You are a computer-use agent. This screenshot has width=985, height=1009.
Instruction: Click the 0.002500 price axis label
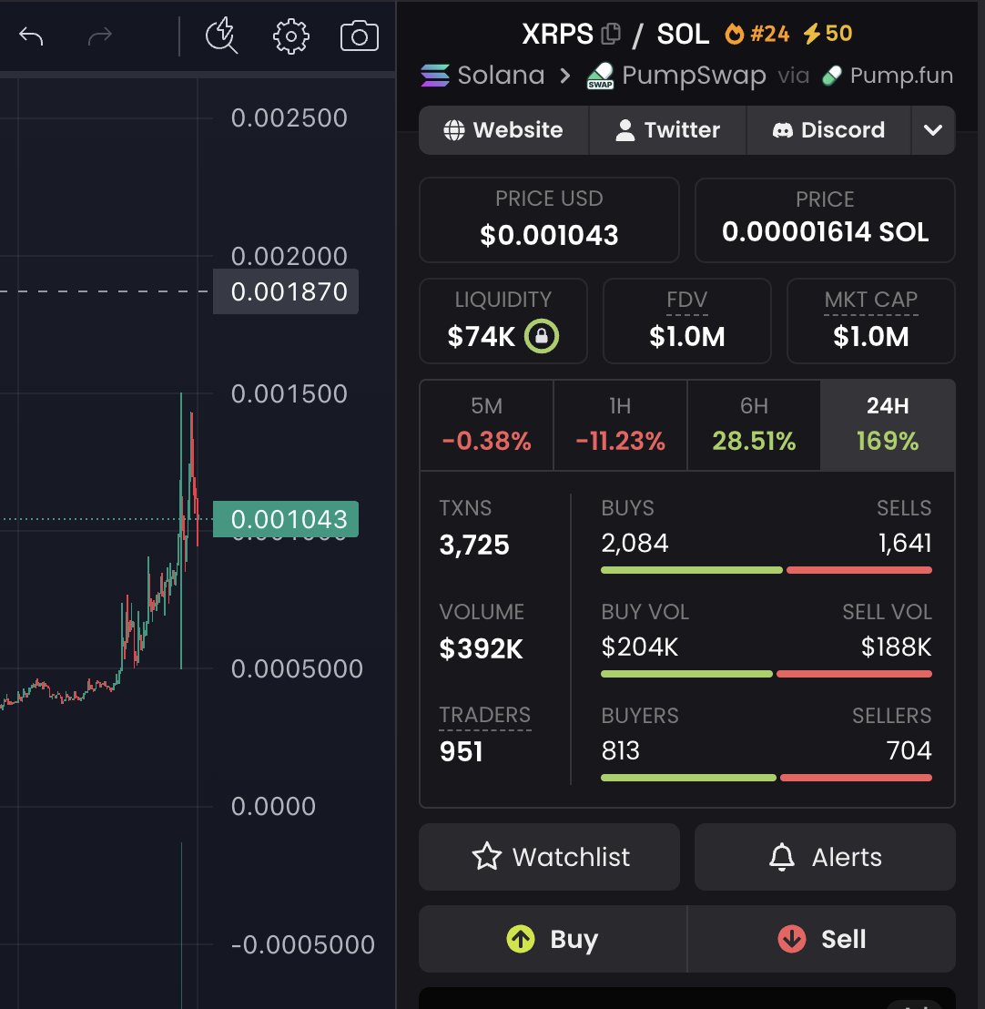click(289, 117)
